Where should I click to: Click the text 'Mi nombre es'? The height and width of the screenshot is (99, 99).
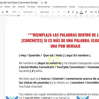click(28, 63)
